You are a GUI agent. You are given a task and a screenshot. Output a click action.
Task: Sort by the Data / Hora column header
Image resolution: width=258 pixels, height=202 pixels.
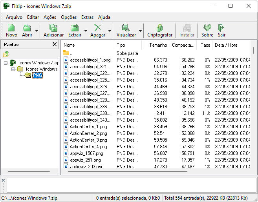pos(232,45)
